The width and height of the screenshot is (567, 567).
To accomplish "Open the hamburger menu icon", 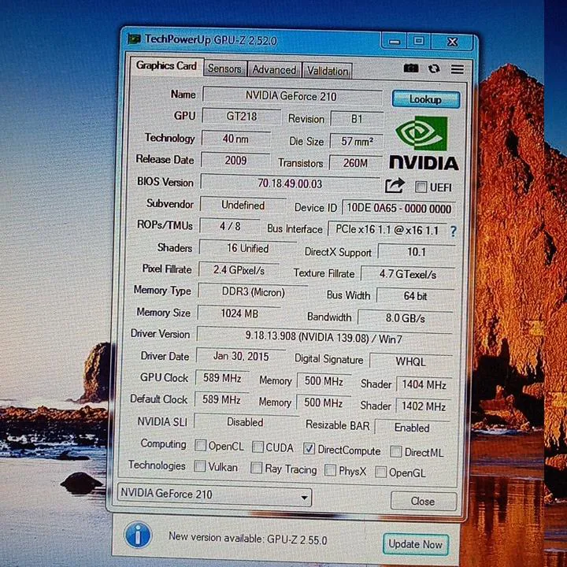I will [457, 69].
